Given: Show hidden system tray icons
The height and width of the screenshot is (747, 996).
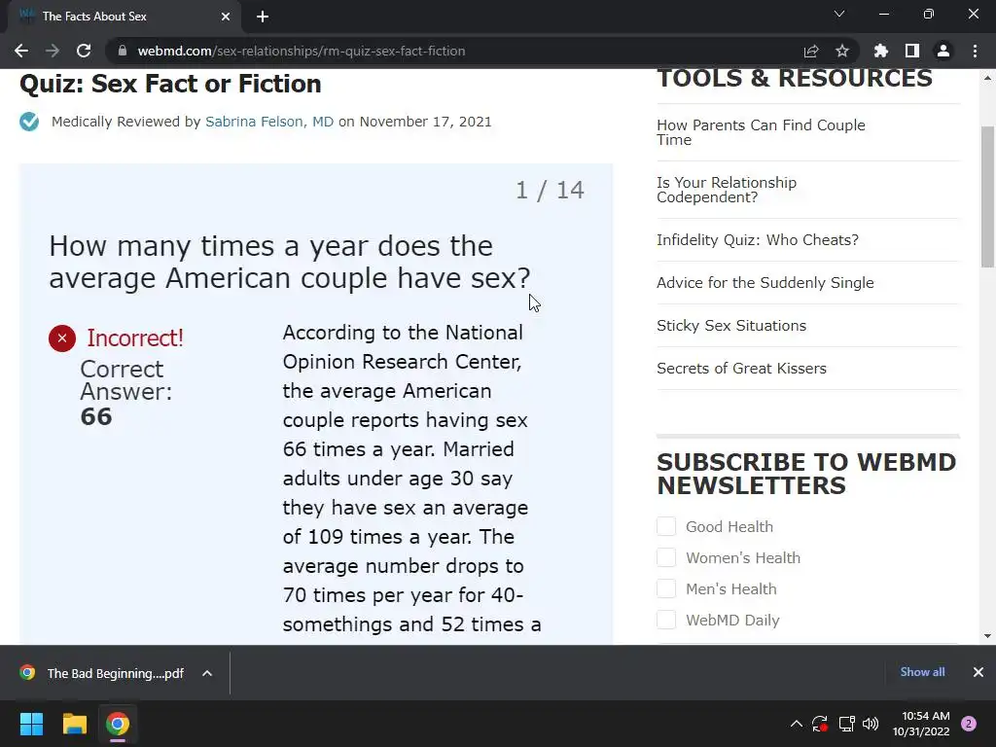Looking at the screenshot, I should 796,724.
